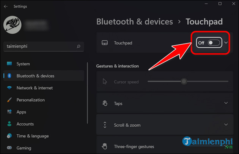This screenshot has height=154, width=239.
Task: Open Personalization settings
Action: point(44,100)
